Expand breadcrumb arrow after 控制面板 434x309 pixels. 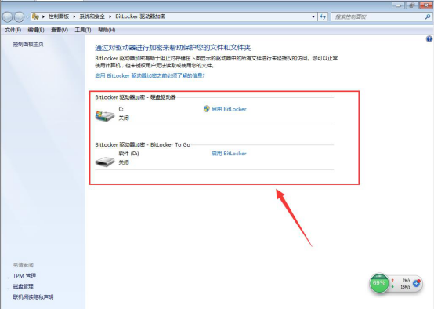74,16
